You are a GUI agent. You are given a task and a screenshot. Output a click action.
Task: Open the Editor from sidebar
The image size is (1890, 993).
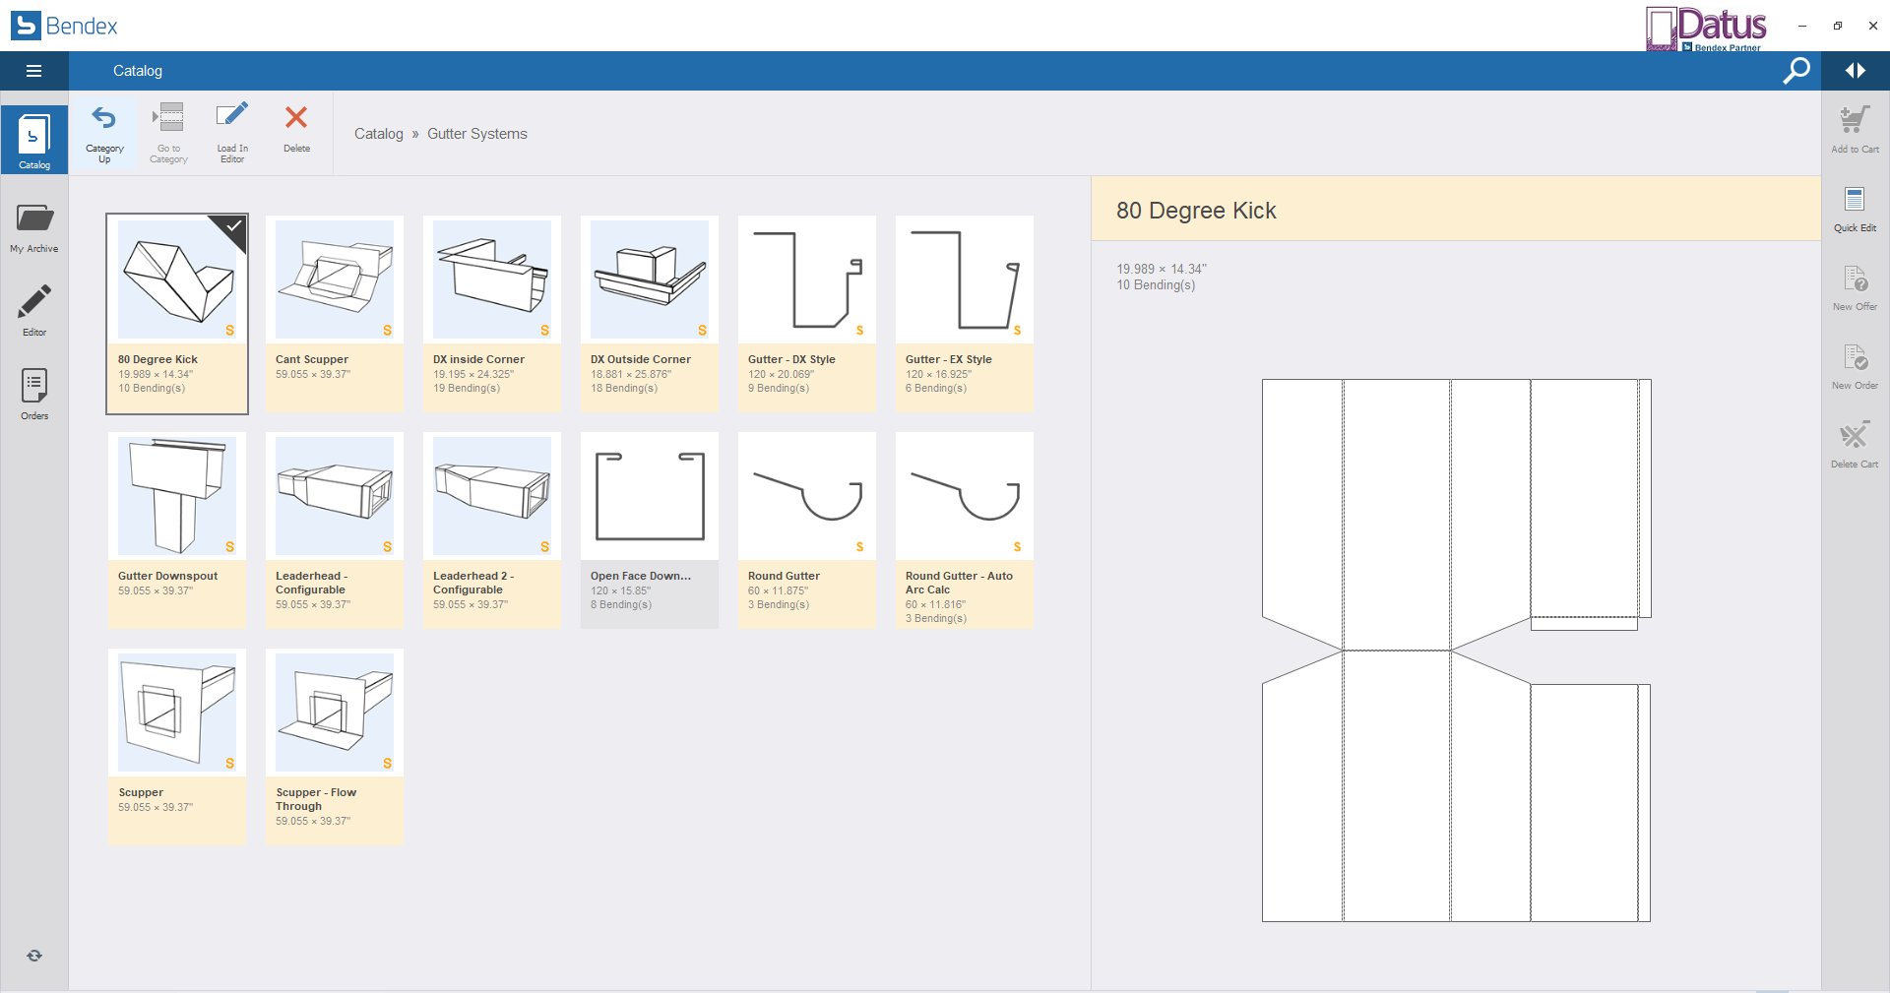[x=34, y=303]
